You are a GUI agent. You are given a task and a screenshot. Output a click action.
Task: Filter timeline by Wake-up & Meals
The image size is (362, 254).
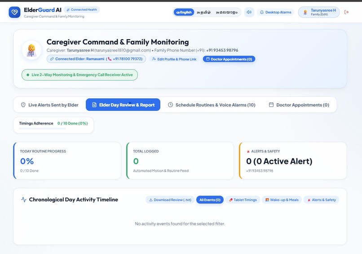click(x=282, y=200)
